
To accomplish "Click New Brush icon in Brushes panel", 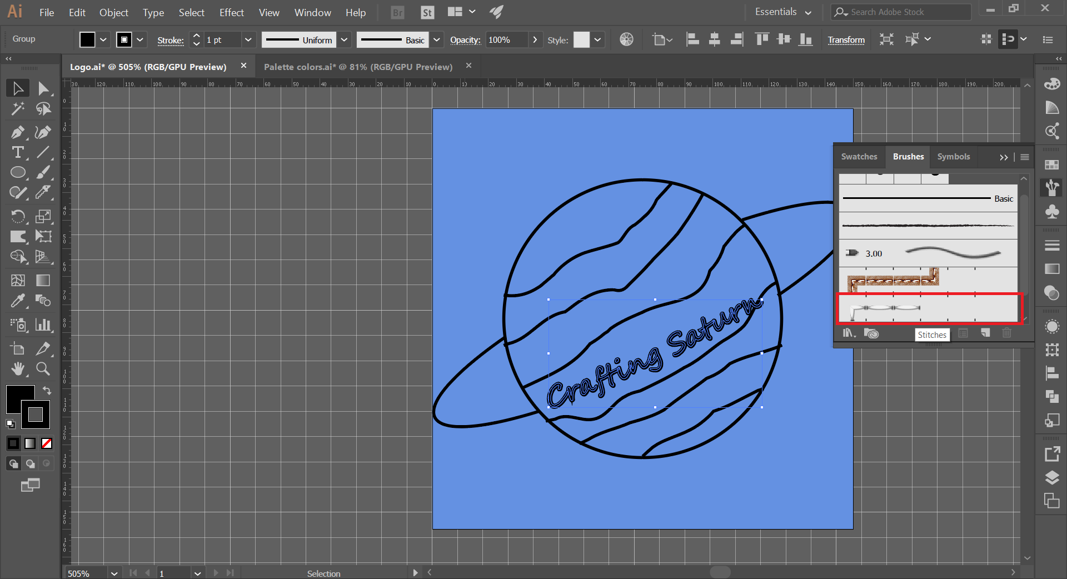I will pos(985,333).
